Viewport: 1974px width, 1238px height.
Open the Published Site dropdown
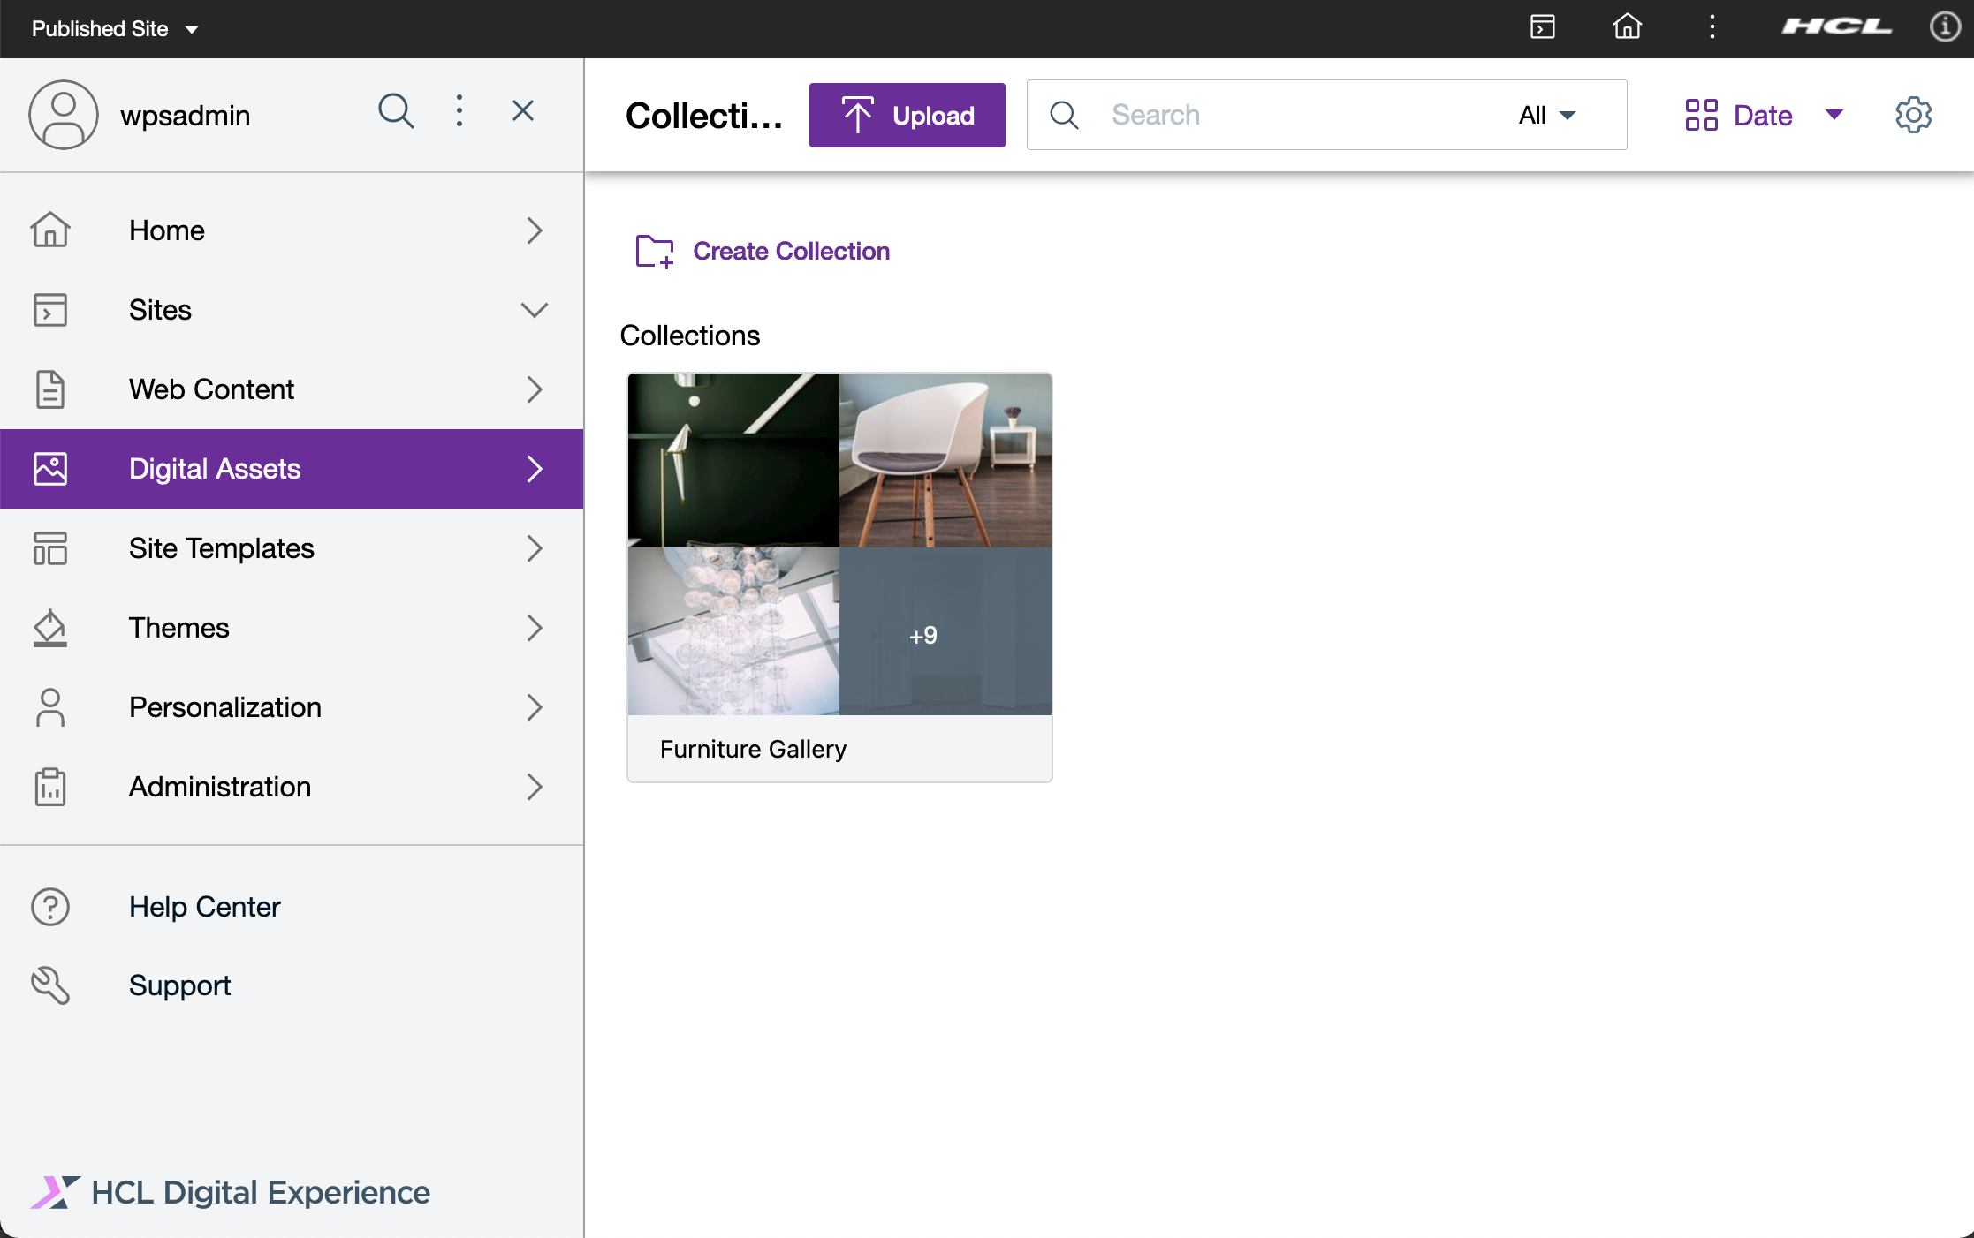pos(115,28)
